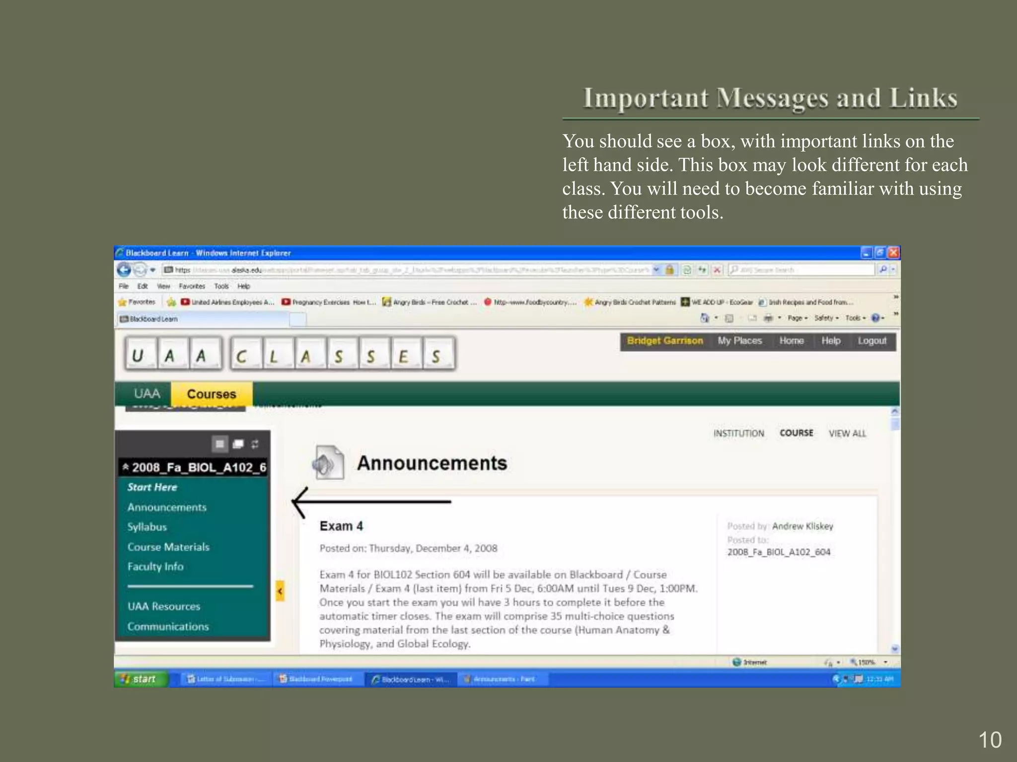Collapse course menu with yellow arrow tab
This screenshot has height=762, width=1017.
(x=280, y=591)
